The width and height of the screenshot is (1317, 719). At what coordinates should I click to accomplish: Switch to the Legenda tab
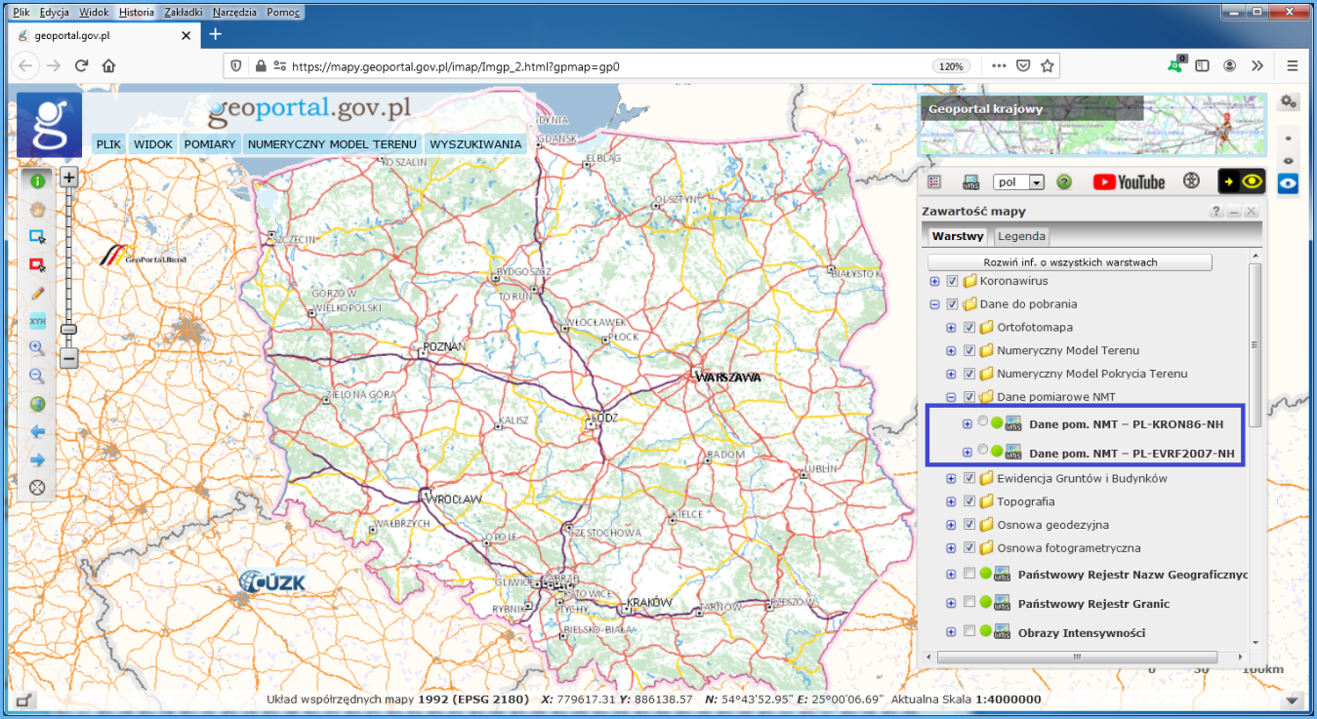[1021, 236]
